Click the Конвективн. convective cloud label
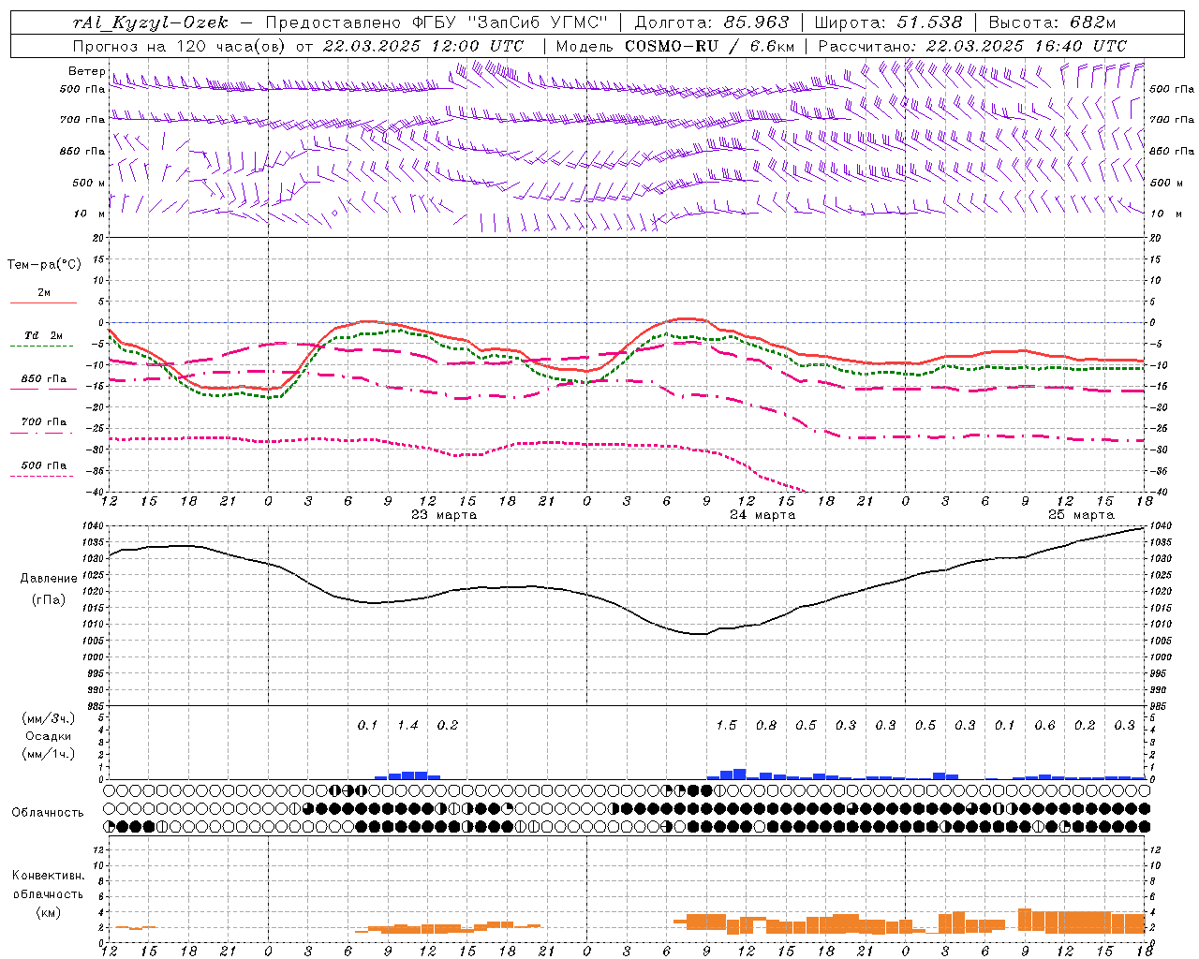This screenshot has height=959, width=1199. pyautogui.click(x=48, y=876)
